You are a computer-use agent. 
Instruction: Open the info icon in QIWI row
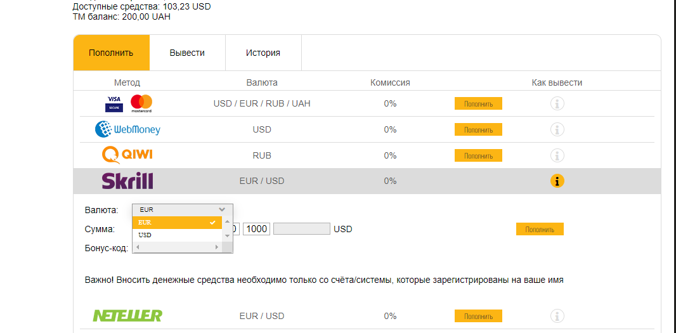pyautogui.click(x=557, y=155)
